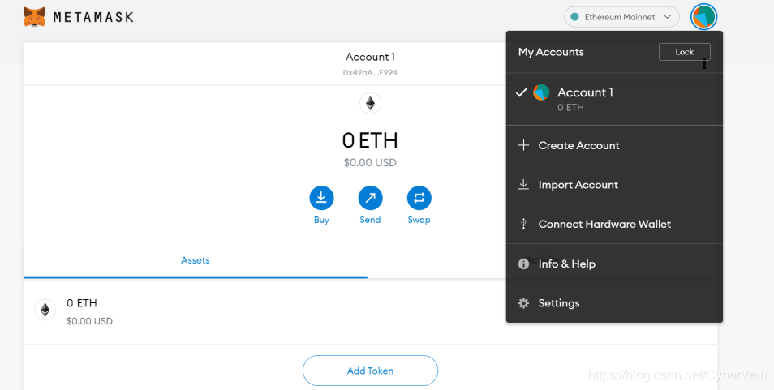
Task: Click the account avatar in top-right corner
Action: 703,17
